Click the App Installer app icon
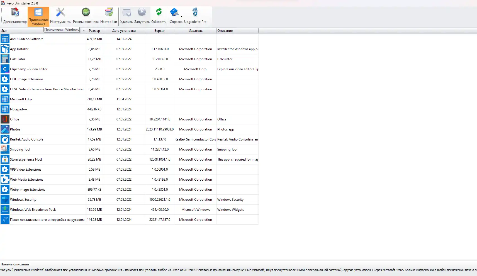 (5, 49)
